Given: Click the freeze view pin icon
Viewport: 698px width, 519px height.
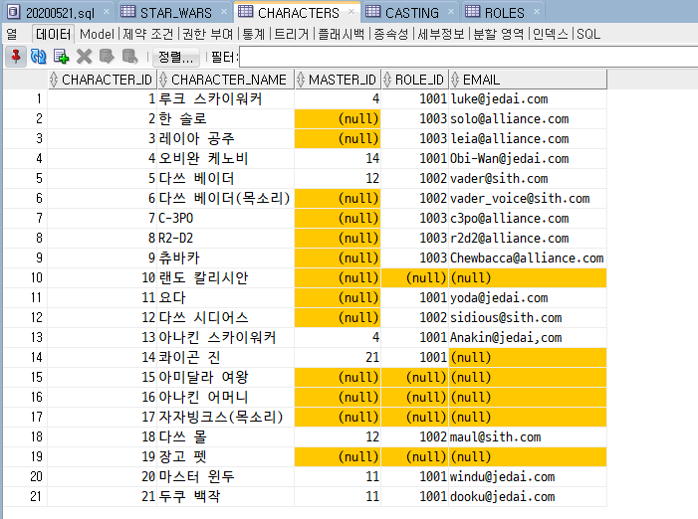Looking at the screenshot, I should pyautogui.click(x=16, y=57).
